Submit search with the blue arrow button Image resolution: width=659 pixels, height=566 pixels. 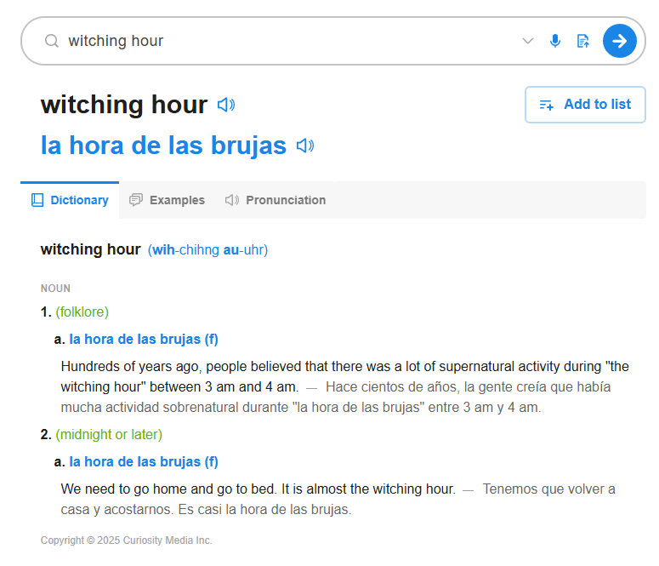pos(620,41)
